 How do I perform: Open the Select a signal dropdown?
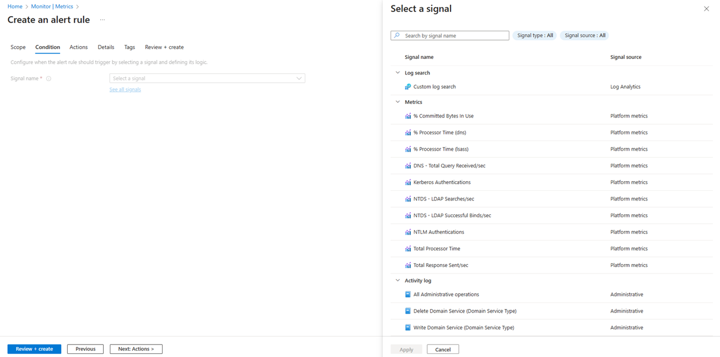tap(207, 79)
